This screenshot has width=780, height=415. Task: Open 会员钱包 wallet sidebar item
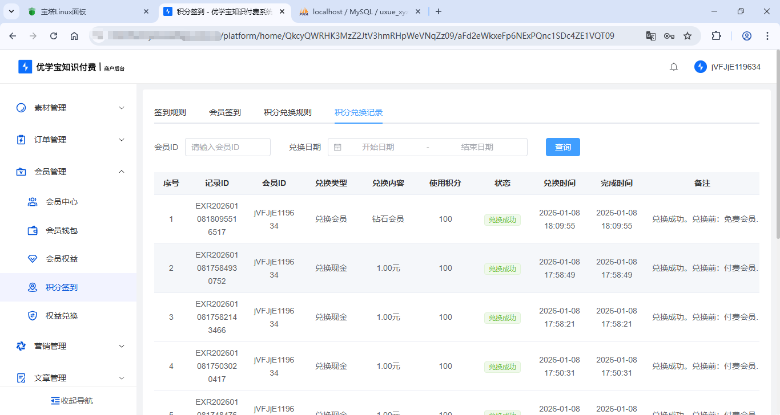(61, 230)
